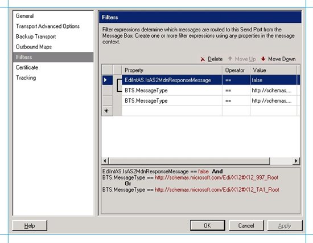This screenshot has height=243, width=313.
Task: Click the horizontal scrollbar thumb
Action: (x=190, y=161)
